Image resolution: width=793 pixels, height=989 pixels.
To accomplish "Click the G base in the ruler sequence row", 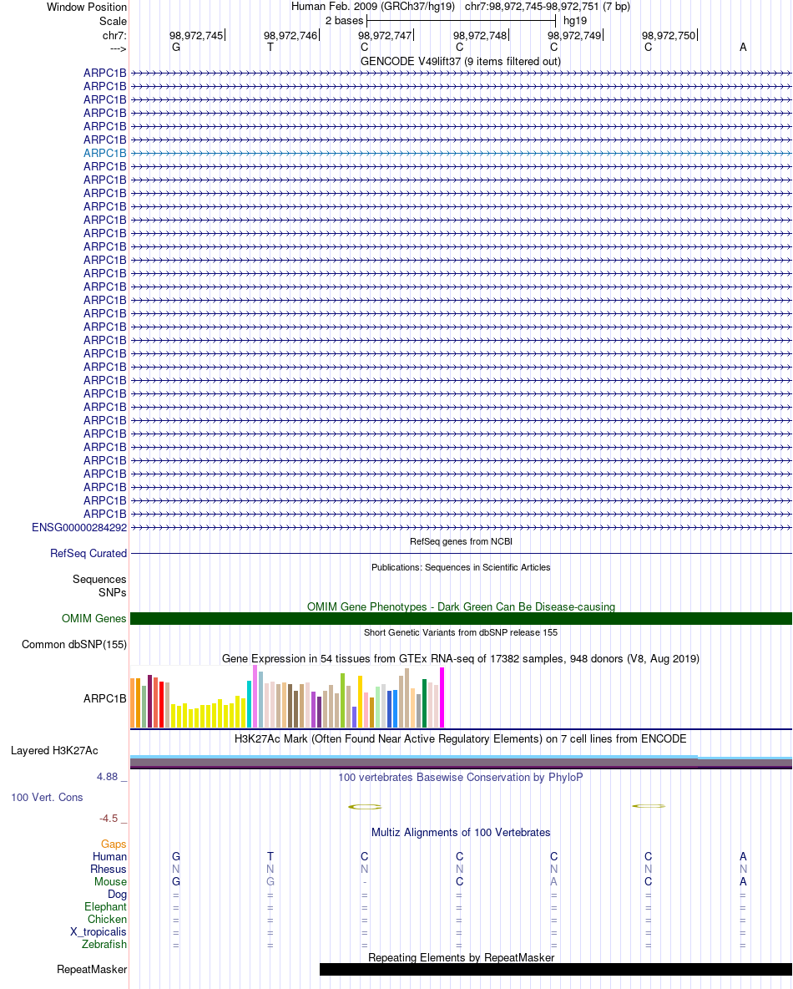I will pyautogui.click(x=176, y=48).
